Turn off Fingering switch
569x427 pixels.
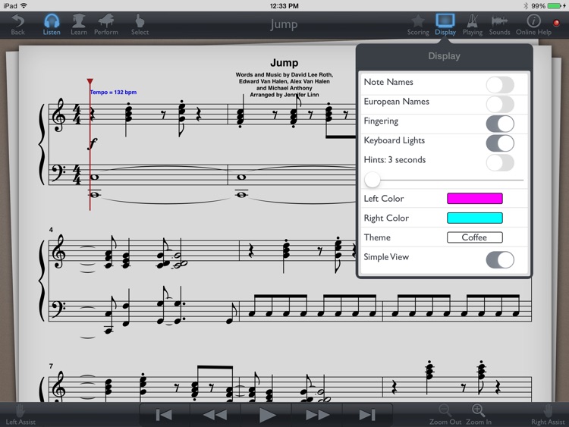coord(500,124)
